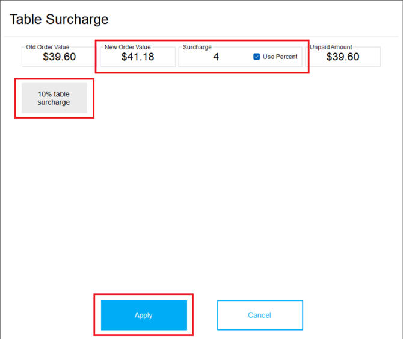Click the Table Surcharge dialog title
The height and width of the screenshot is (339, 403).
click(59, 19)
